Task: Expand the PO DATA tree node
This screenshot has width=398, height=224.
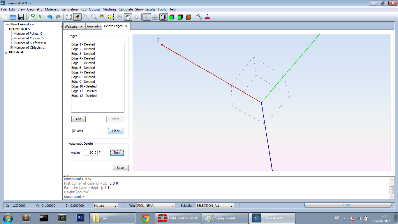Action: [x=6, y=52]
